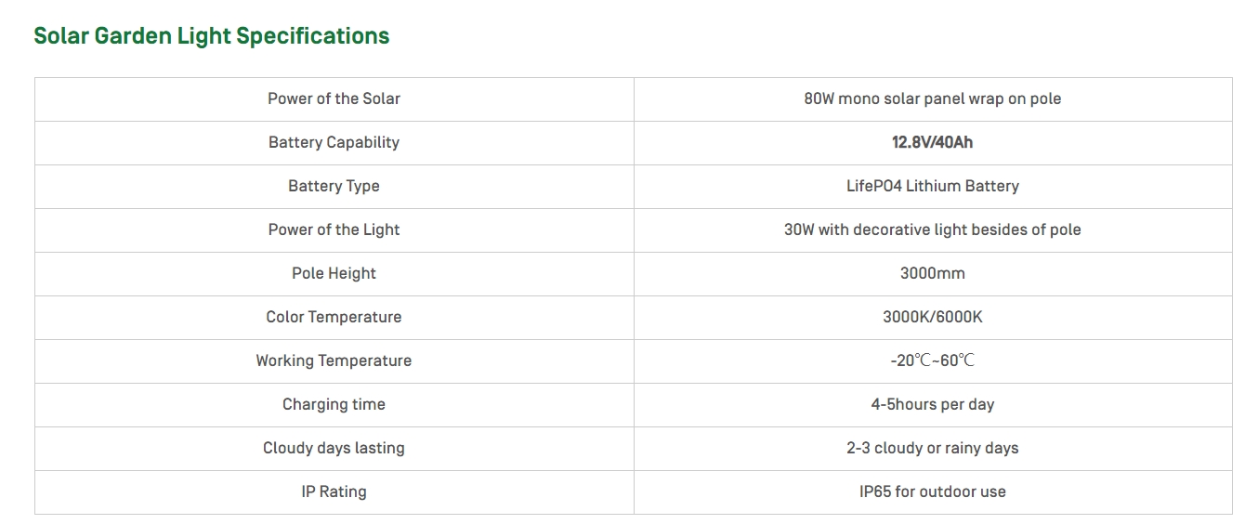Select the Working Temperature label
This screenshot has height=524, width=1245.
(334, 360)
